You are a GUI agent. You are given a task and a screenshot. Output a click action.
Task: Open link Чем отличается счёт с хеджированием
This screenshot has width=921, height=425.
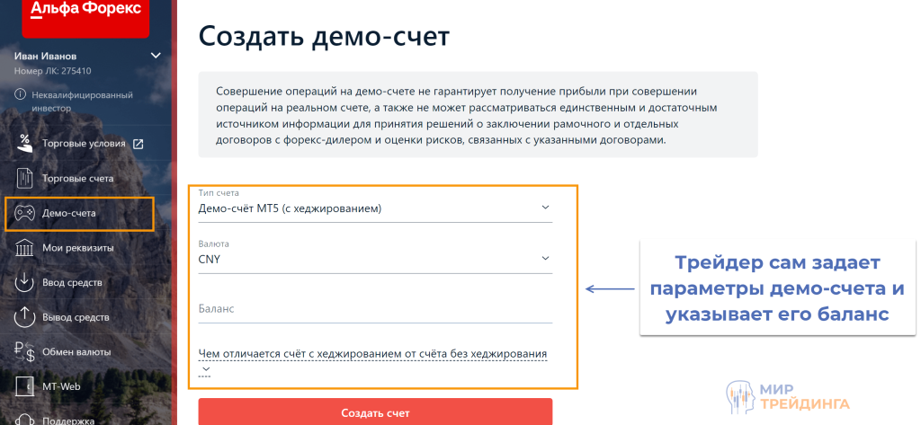click(x=373, y=353)
